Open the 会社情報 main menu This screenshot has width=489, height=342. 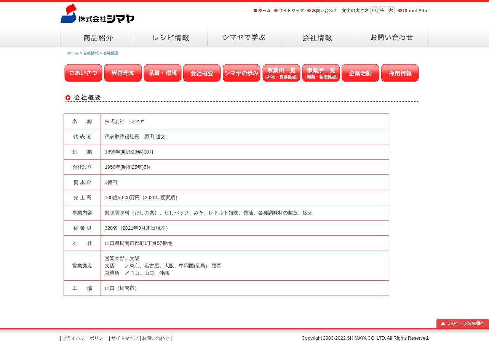pyautogui.click(x=318, y=37)
